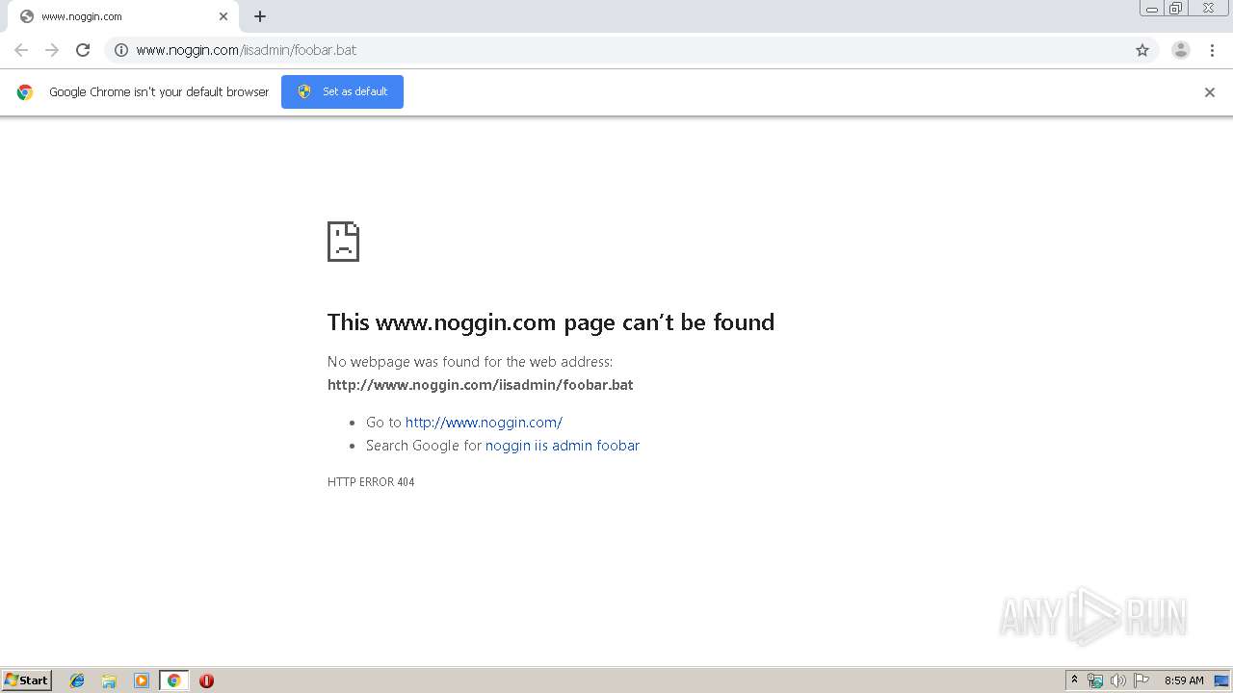Open the Chrome three-dot menu
Screen dimensions: 1233x693
coord(1212,50)
